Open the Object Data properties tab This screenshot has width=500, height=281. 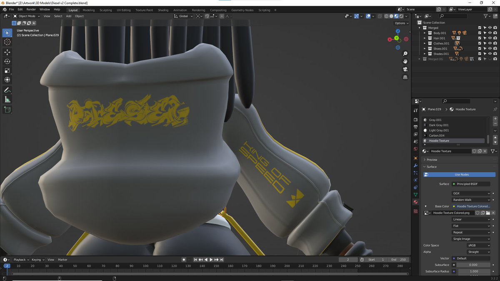pos(415,194)
